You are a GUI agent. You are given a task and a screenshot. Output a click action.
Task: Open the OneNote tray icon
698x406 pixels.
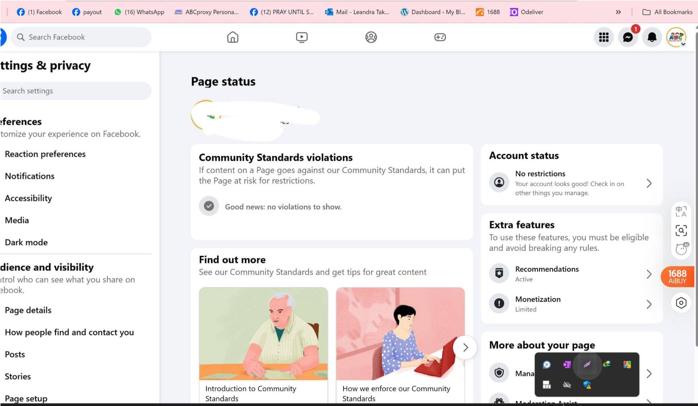point(567,365)
